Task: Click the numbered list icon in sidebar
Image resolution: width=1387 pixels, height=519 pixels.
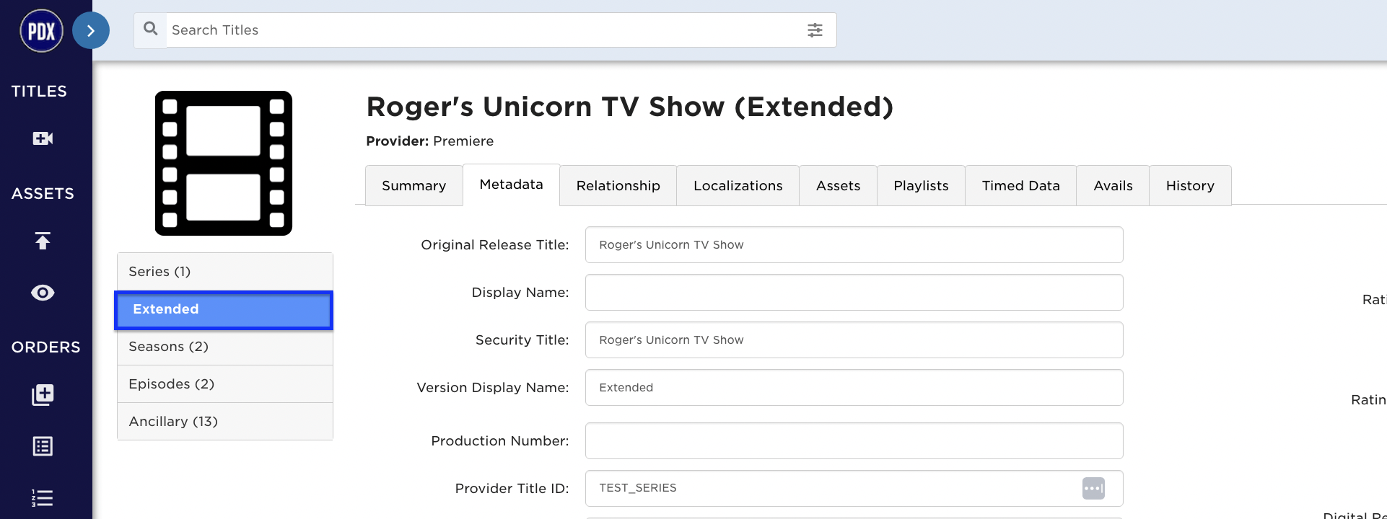Action: pos(43,498)
